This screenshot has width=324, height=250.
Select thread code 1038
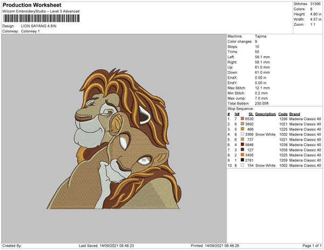tap(283, 145)
